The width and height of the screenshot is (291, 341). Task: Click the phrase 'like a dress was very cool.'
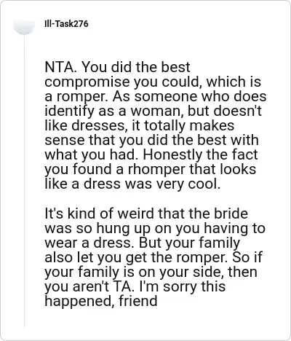click(x=132, y=184)
